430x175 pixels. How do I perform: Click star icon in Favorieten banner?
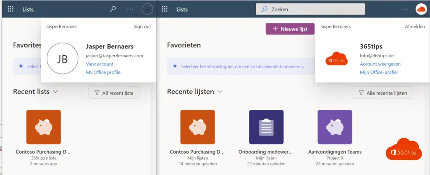[175, 66]
